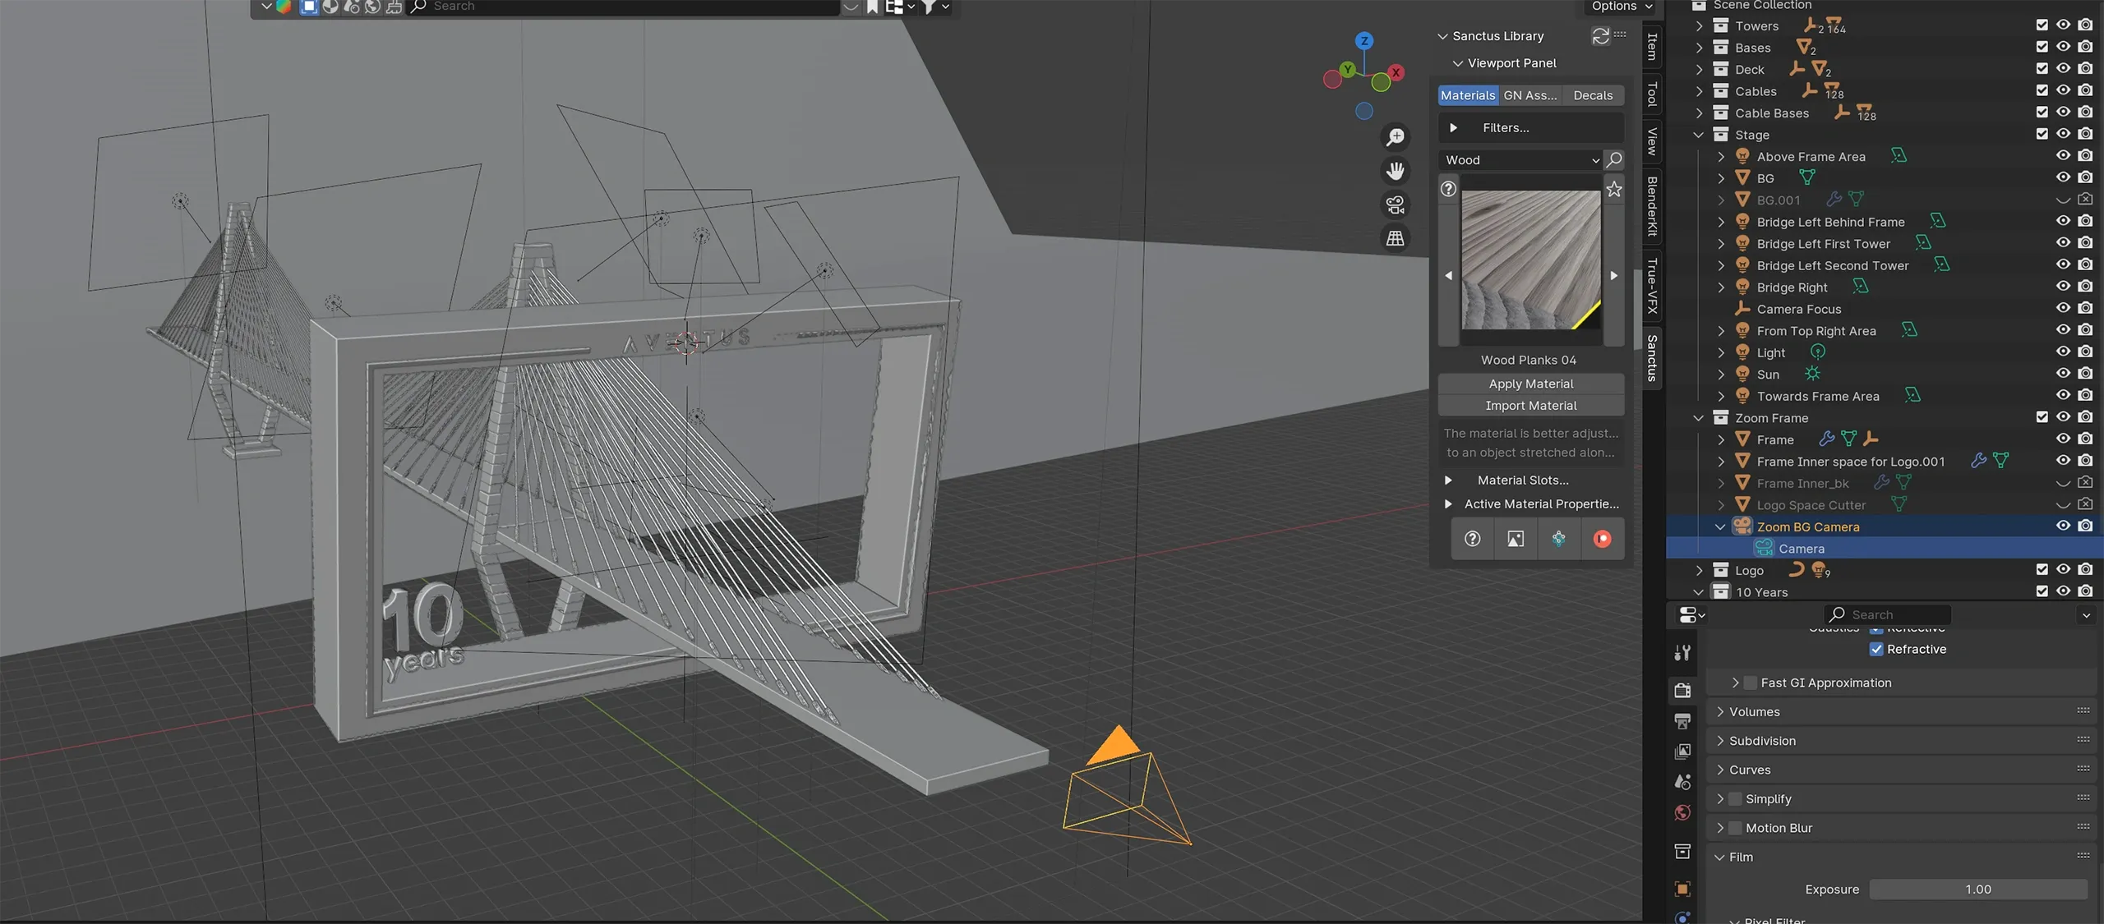This screenshot has width=2104, height=924.
Task: Open World properties globe icon
Action: (x=1682, y=812)
